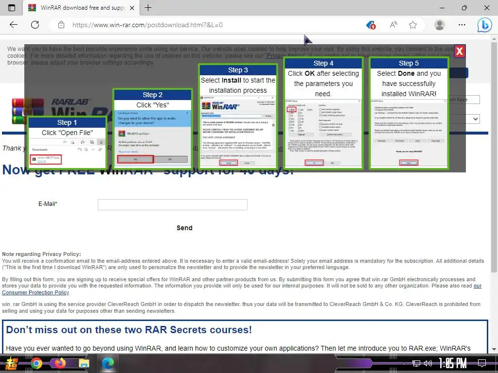
Task: Click the scroll down arrow of the page
Action: tap(494, 349)
